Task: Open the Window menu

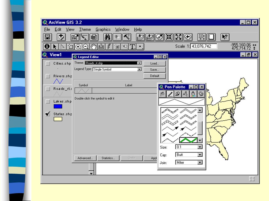Action: [122, 29]
